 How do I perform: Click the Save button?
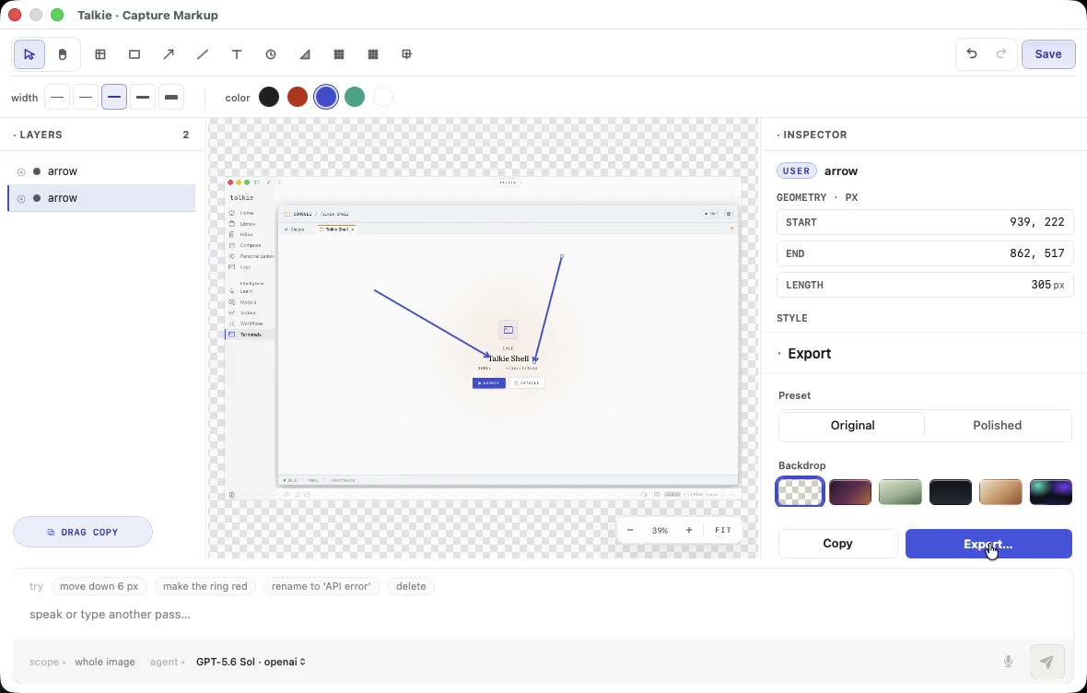tap(1048, 54)
